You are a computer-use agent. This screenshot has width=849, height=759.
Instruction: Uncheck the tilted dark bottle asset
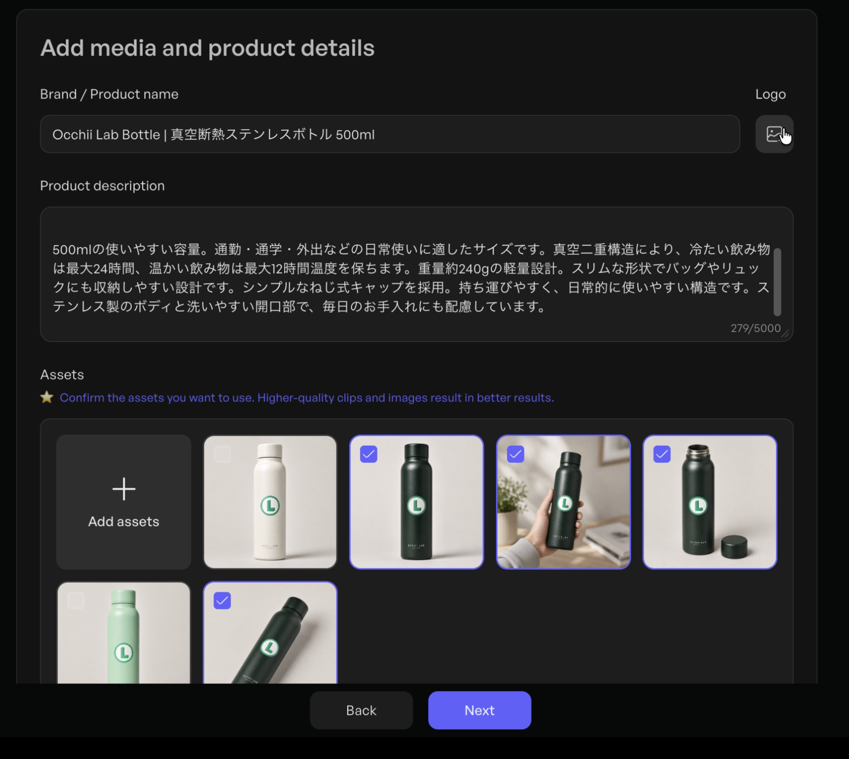[x=222, y=601]
